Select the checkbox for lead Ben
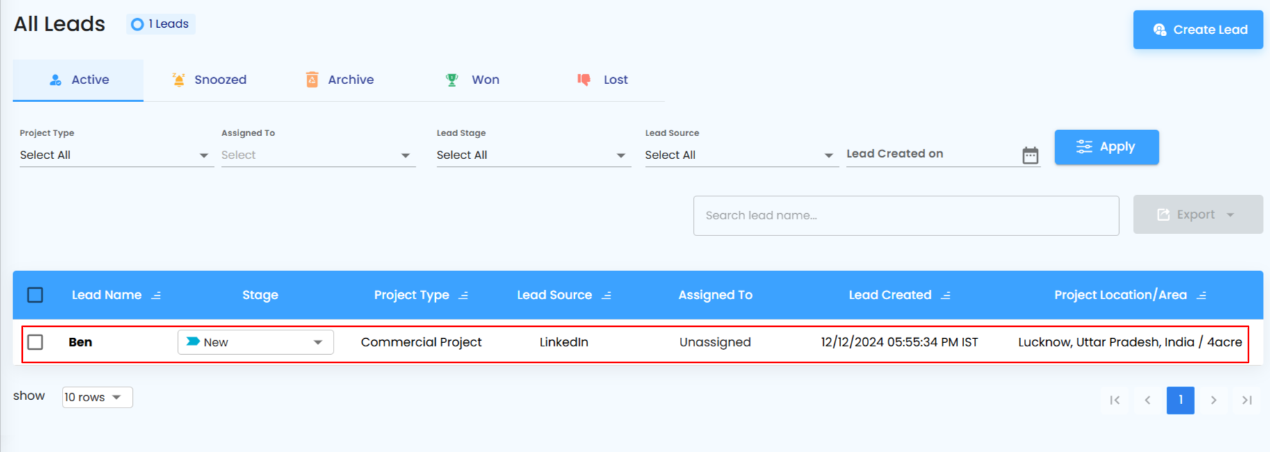The width and height of the screenshot is (1270, 452). [x=35, y=342]
